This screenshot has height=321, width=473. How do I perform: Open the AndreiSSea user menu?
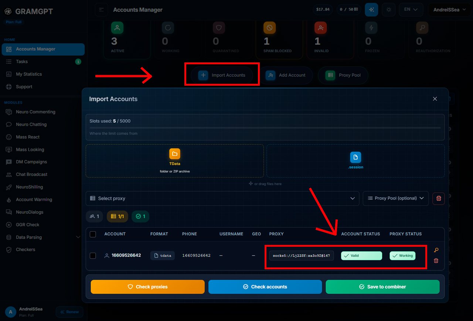(x=449, y=10)
